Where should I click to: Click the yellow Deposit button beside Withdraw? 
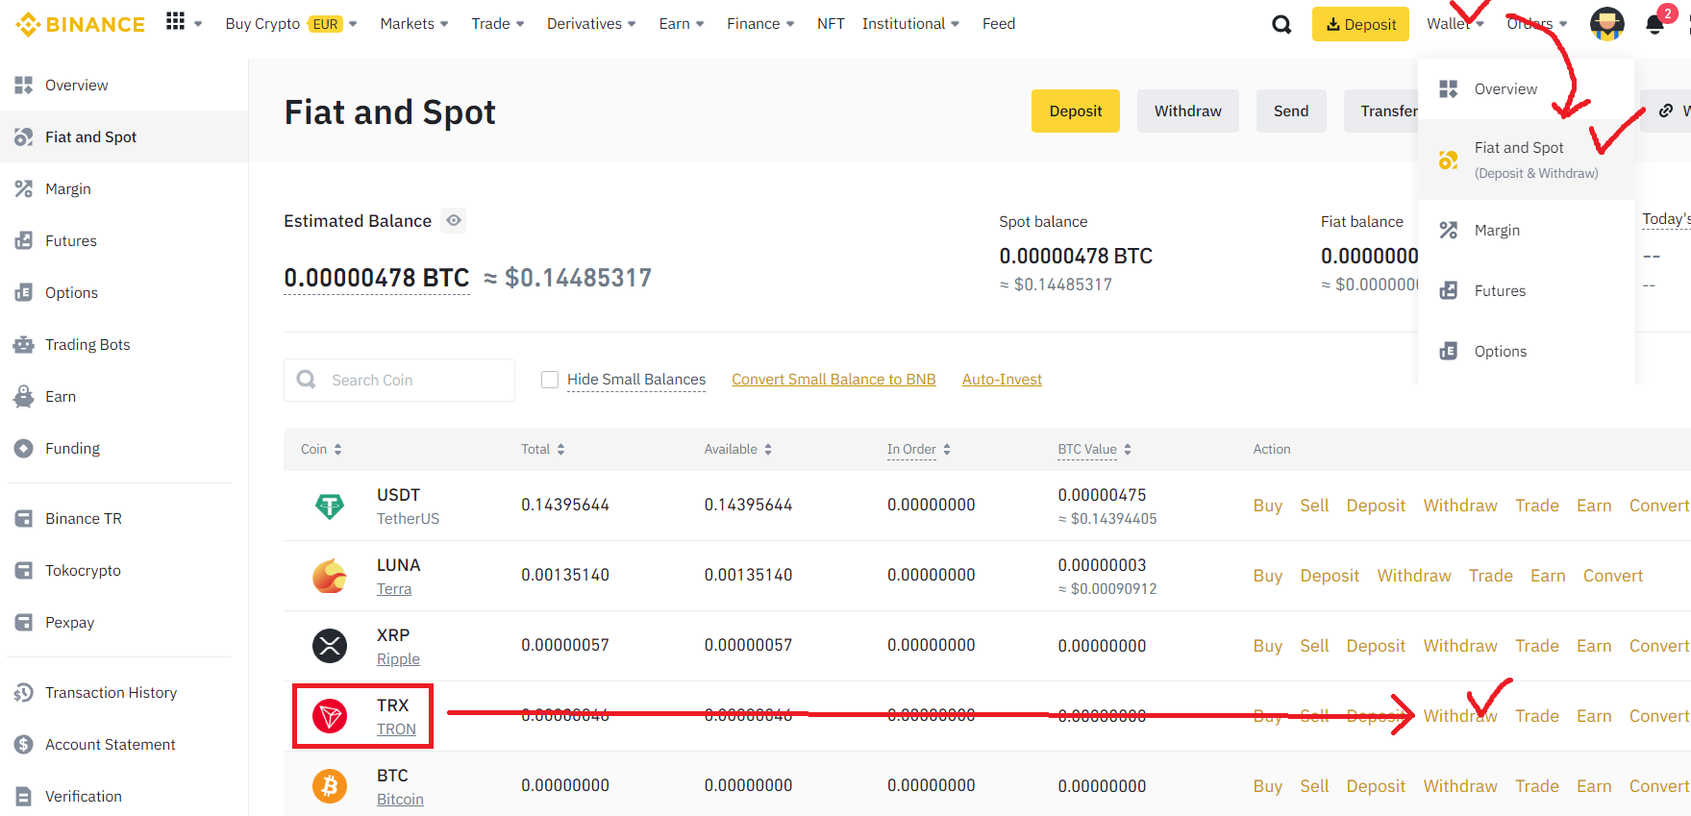click(1076, 111)
